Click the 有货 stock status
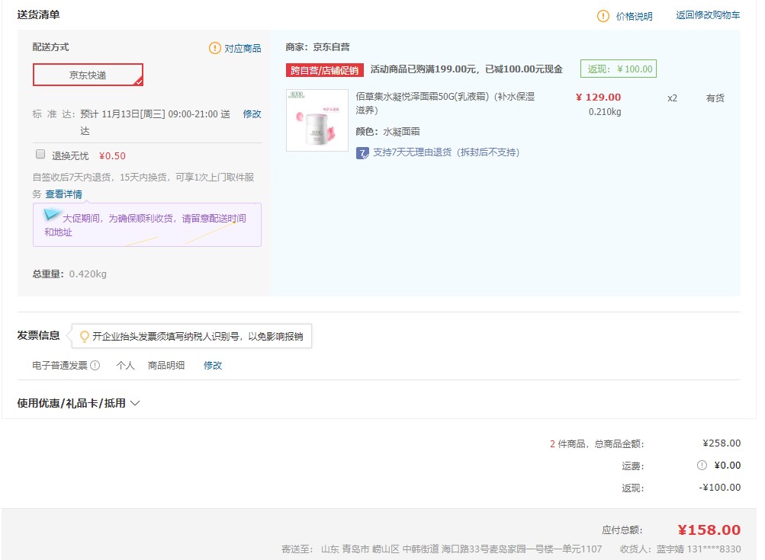 (715, 98)
